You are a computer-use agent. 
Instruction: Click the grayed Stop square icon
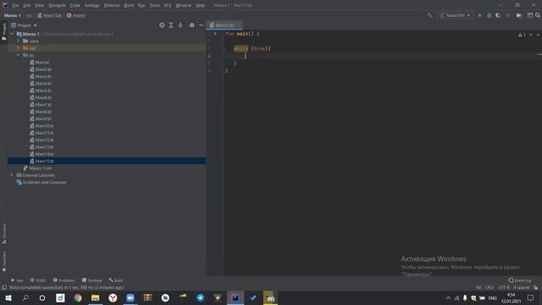click(x=507, y=15)
